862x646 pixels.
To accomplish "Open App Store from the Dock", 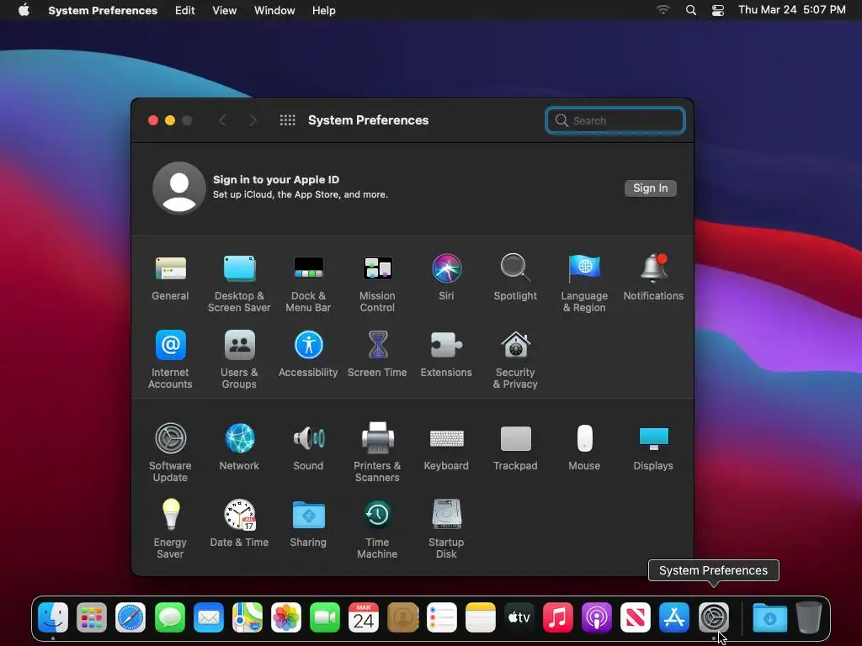I will tap(674, 617).
